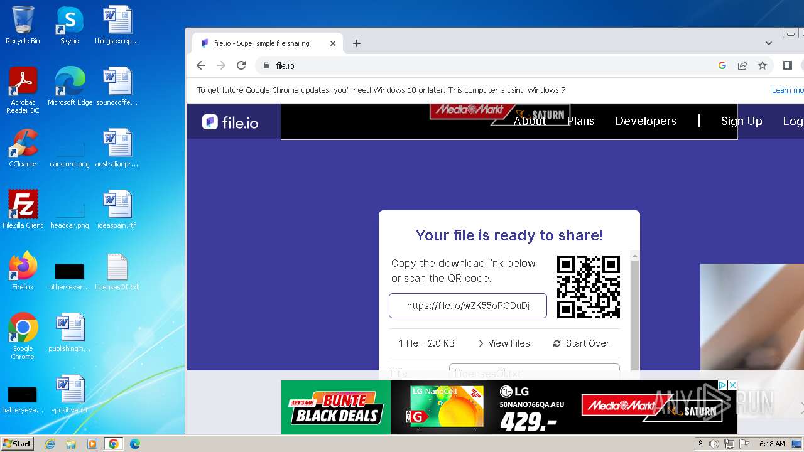Screen dimensions: 804x452
Task: Click the download link field
Action: 468,306
